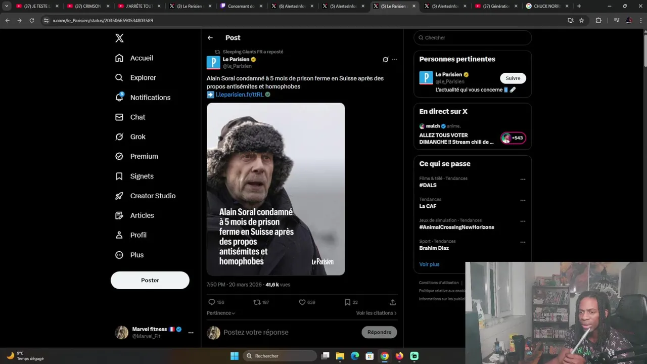Click the Répondre button
The image size is (647, 364).
(379, 332)
